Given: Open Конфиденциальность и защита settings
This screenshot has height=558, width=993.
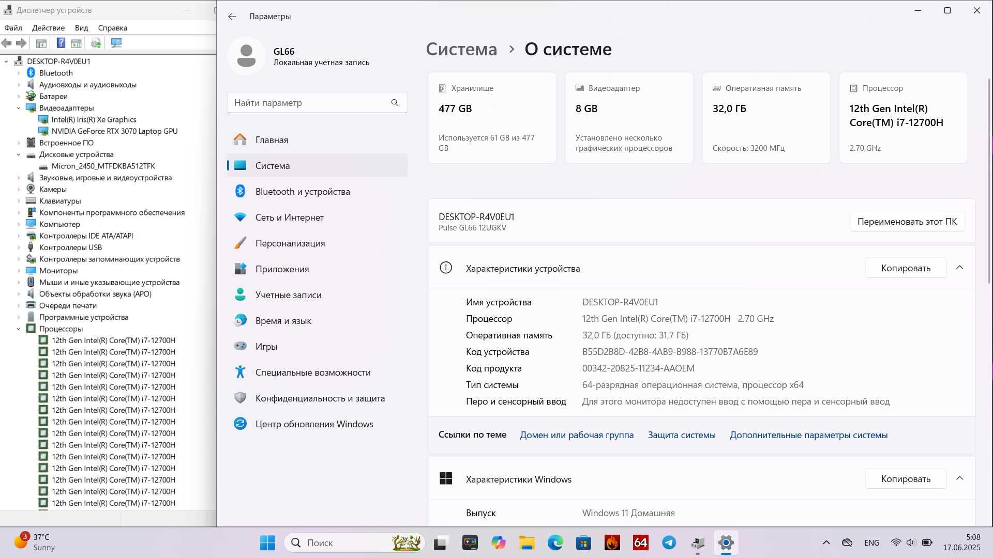Looking at the screenshot, I should [317, 398].
